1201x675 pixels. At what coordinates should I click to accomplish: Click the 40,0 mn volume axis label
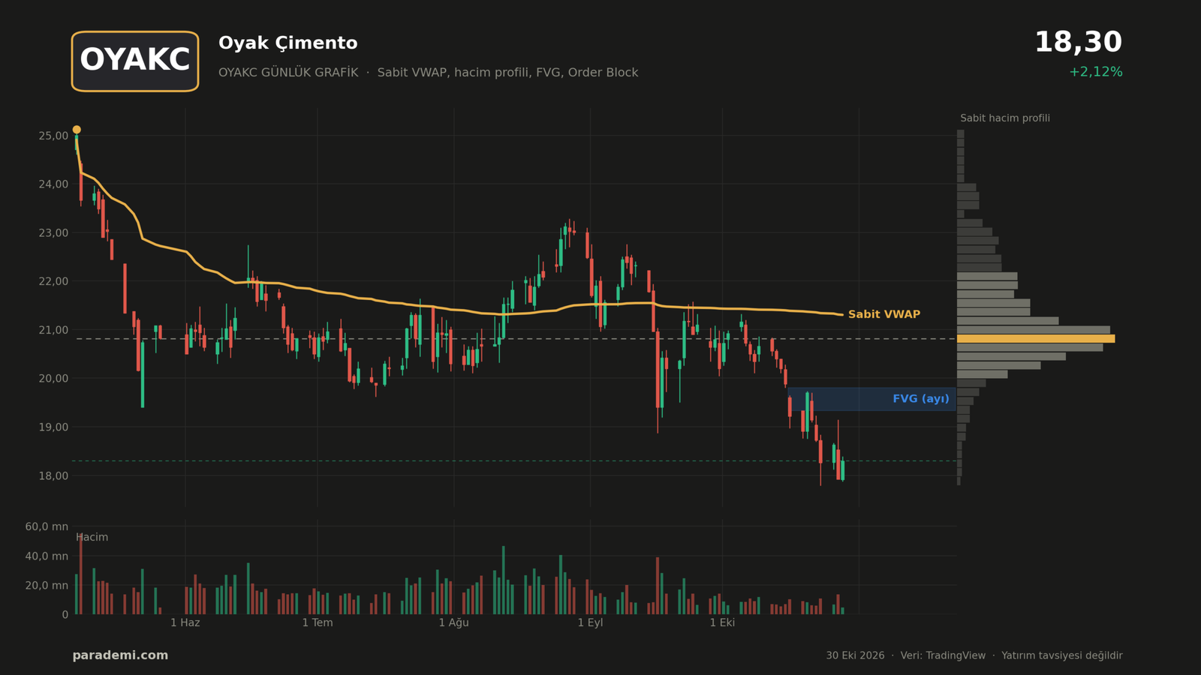click(x=47, y=556)
